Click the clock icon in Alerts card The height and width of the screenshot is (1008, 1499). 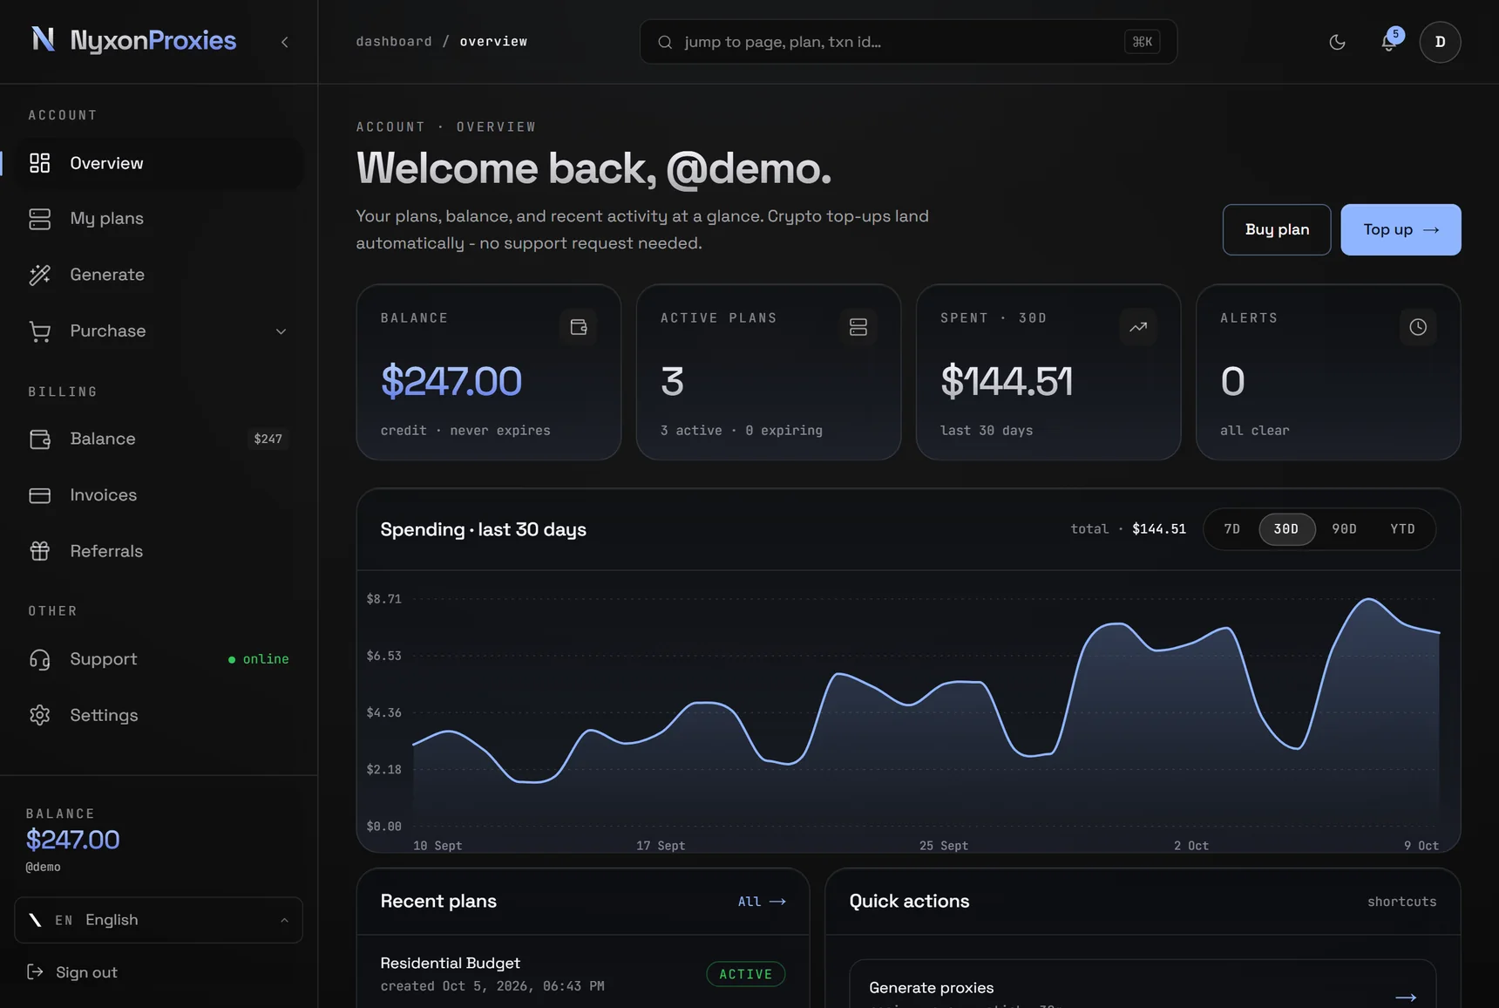(1418, 327)
